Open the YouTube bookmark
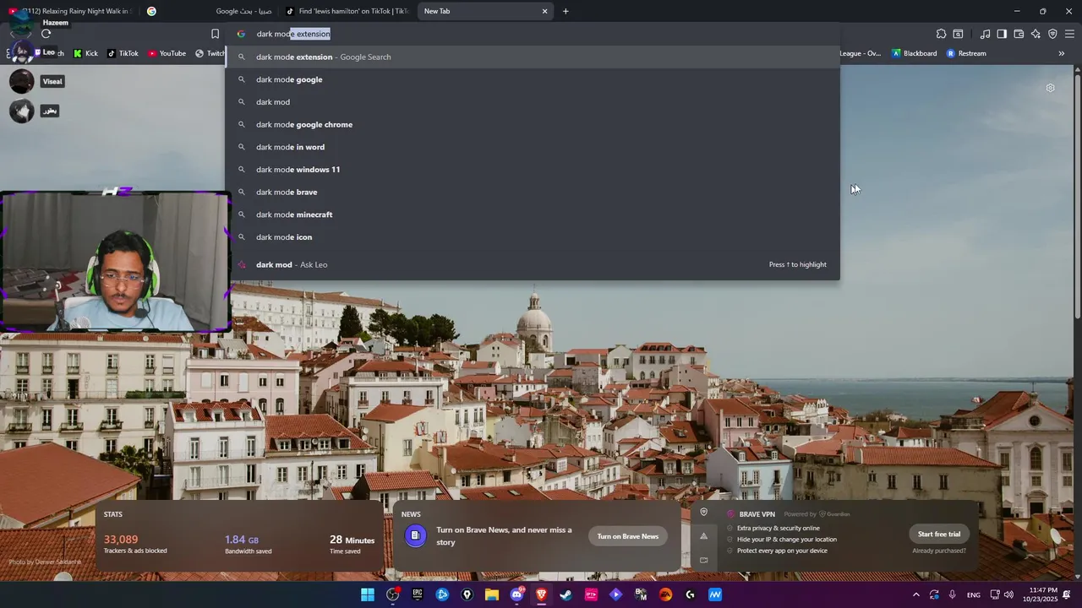This screenshot has width=1082, height=608. coord(167,53)
